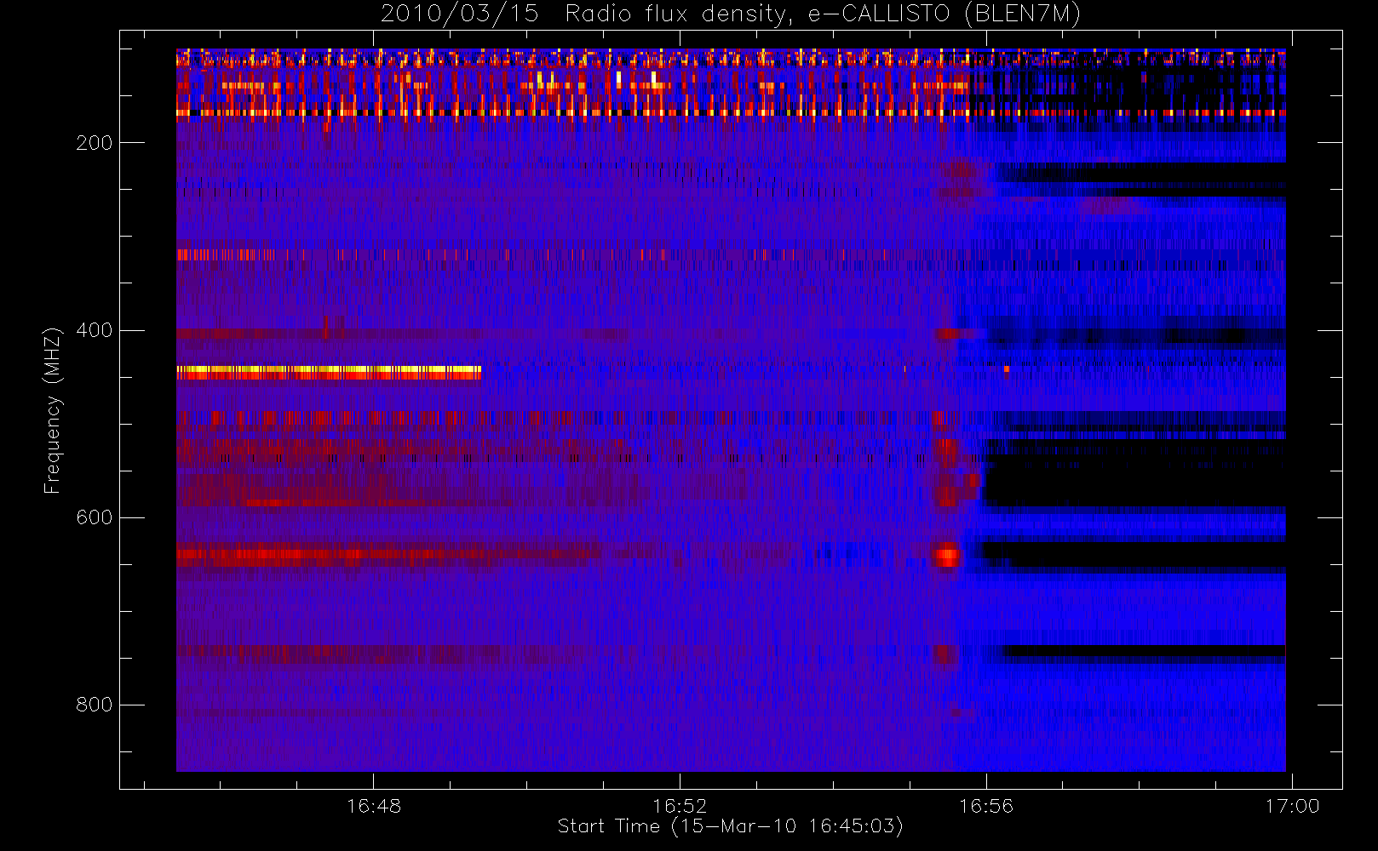This screenshot has height=851, width=1378.
Task: Click the 'Start Time (15-Mar-10 16:45:03)' axis label
Action: point(730,826)
